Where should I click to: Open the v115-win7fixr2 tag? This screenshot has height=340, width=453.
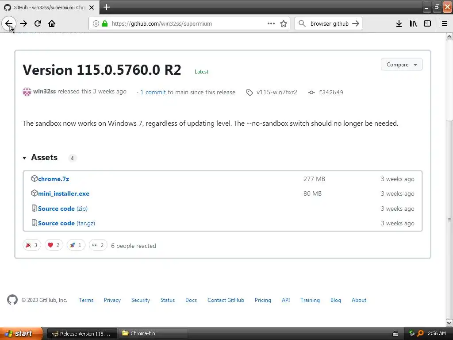pyautogui.click(x=277, y=92)
